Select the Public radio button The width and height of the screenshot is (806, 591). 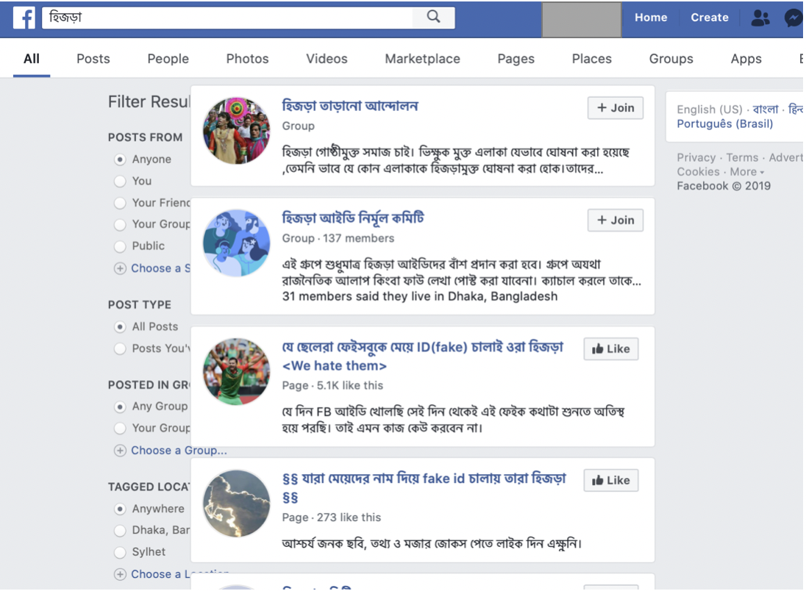coord(120,246)
